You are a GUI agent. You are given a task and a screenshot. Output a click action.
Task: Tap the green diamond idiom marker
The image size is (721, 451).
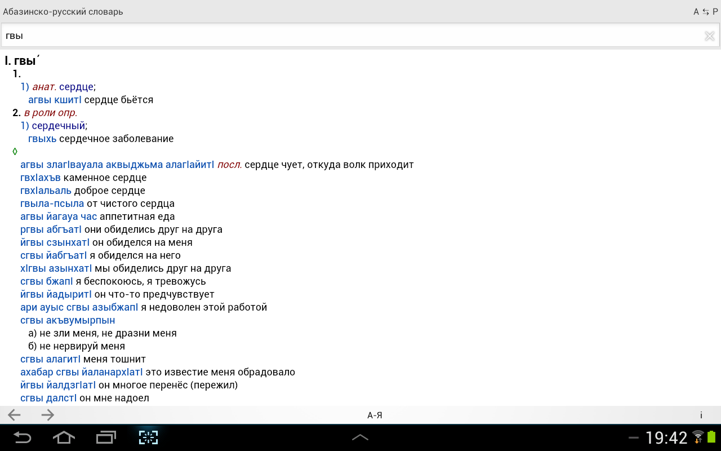pos(15,152)
